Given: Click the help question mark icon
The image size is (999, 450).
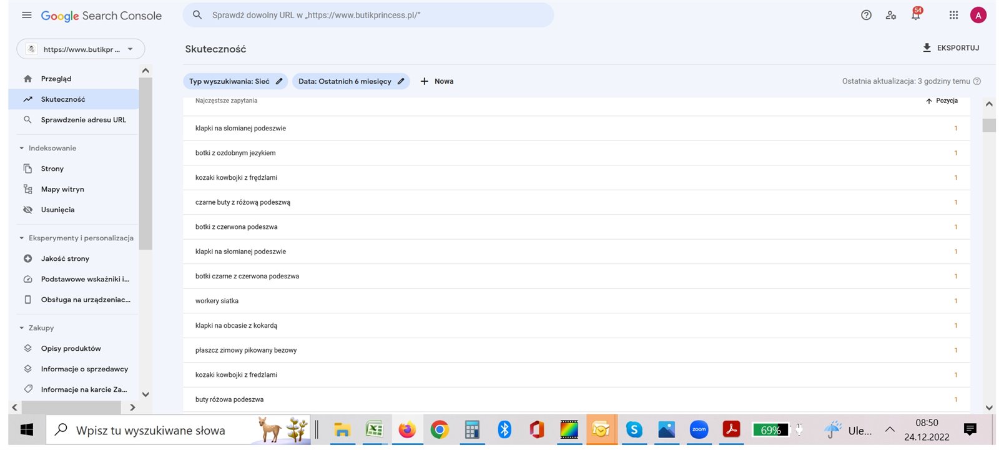Looking at the screenshot, I should coord(866,15).
